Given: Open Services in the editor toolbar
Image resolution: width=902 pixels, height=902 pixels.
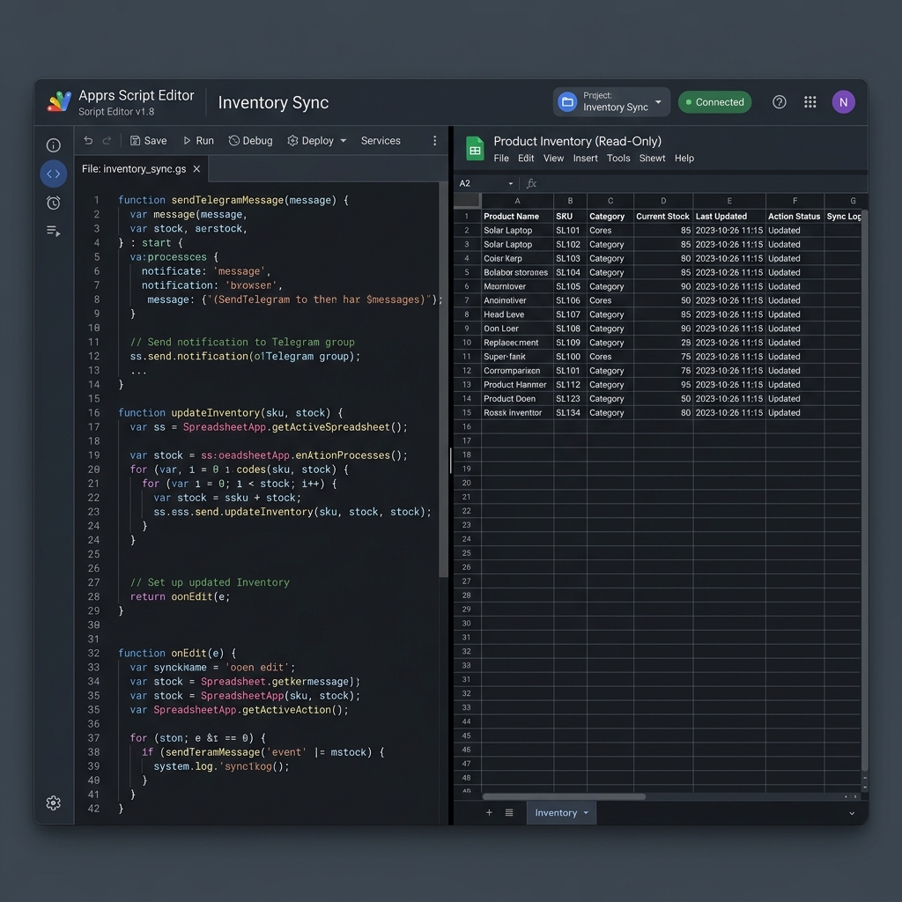Looking at the screenshot, I should (x=381, y=141).
